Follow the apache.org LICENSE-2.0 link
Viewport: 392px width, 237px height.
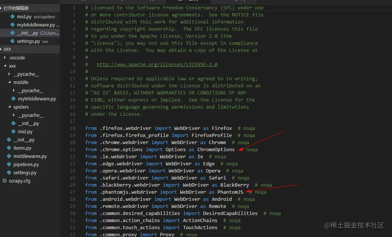tap(157, 65)
